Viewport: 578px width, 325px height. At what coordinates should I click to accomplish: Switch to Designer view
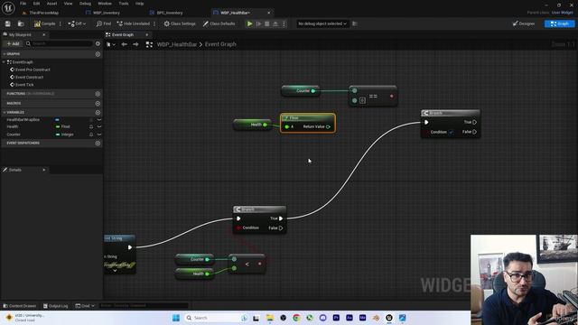point(524,23)
